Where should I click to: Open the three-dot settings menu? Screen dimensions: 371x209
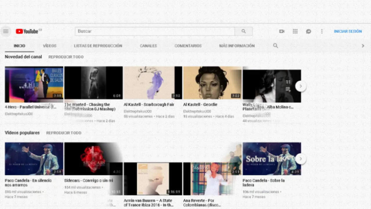(x=322, y=31)
